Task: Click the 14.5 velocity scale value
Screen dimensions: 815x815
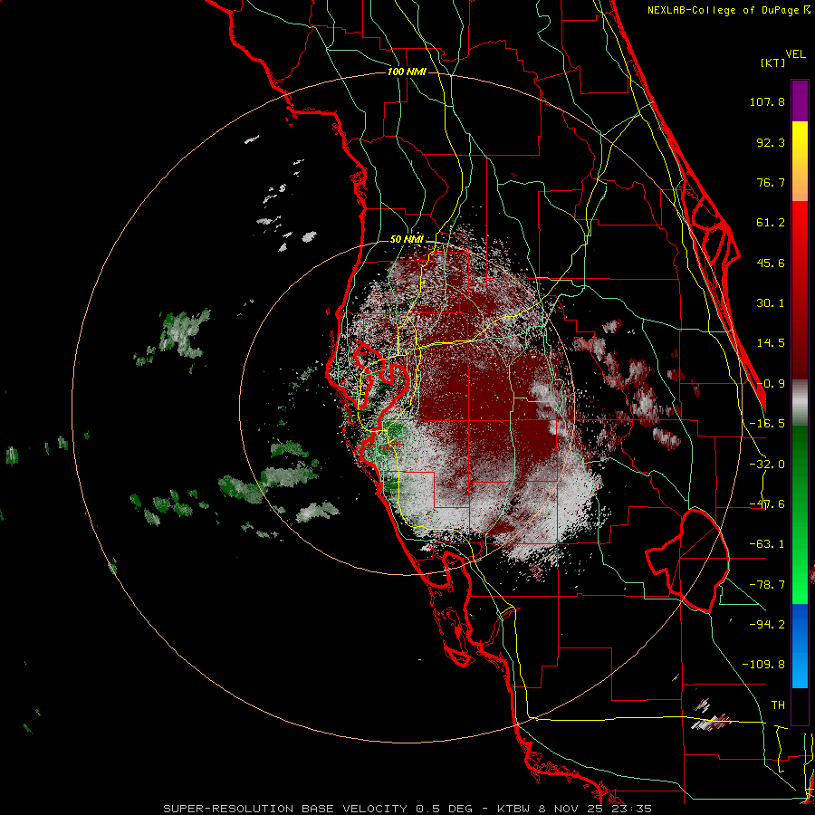Action: tap(771, 343)
